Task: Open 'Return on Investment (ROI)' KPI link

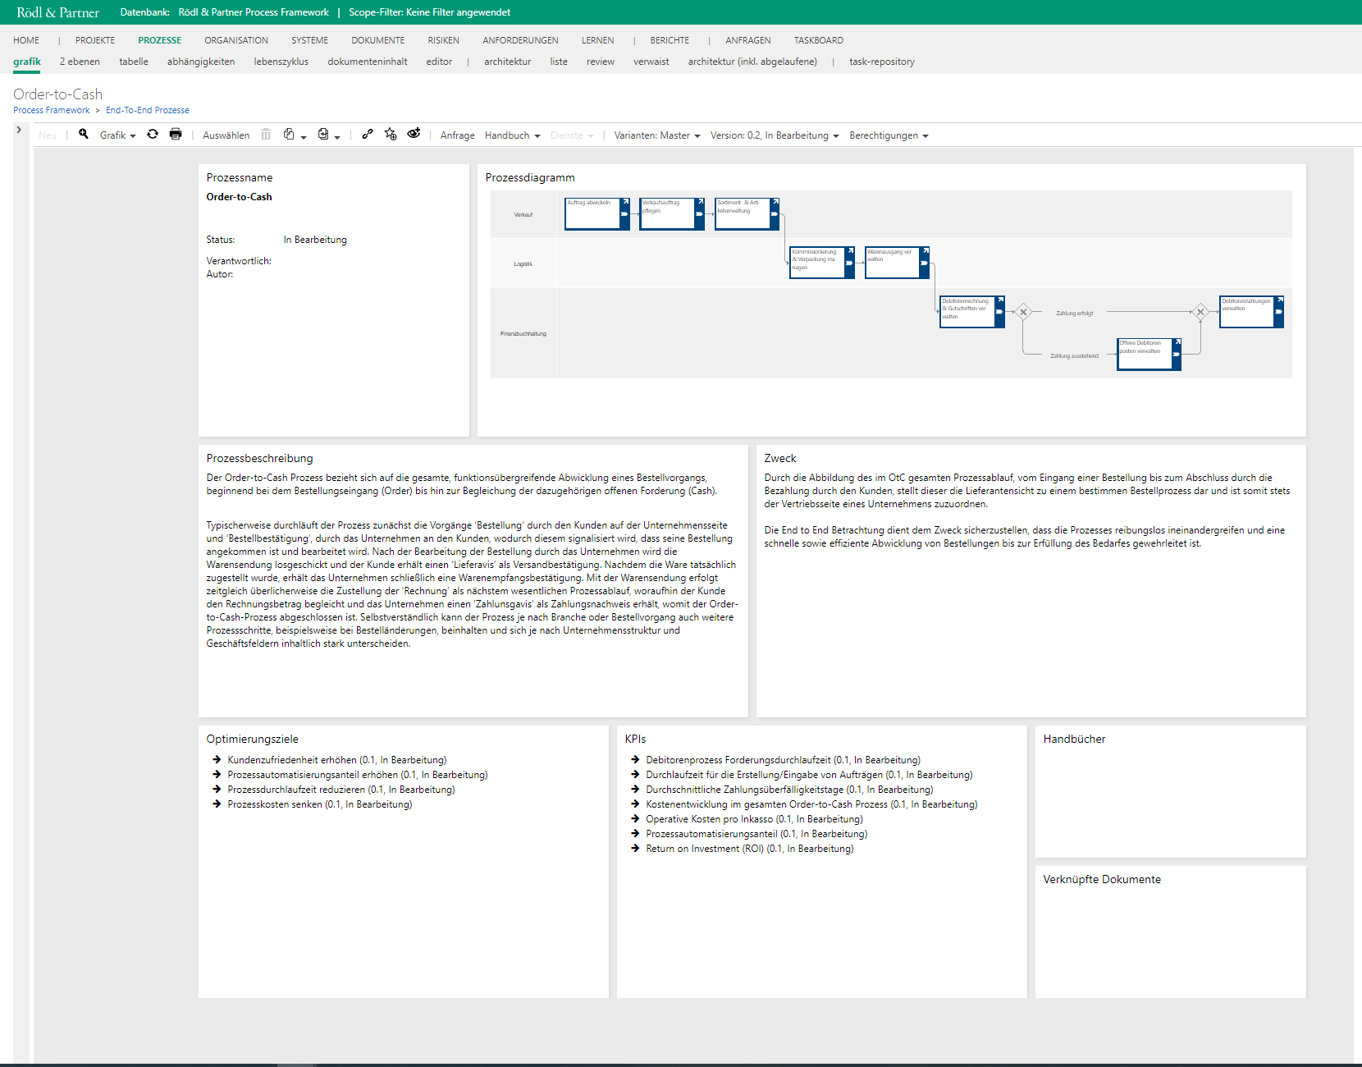Action: pyautogui.click(x=705, y=849)
